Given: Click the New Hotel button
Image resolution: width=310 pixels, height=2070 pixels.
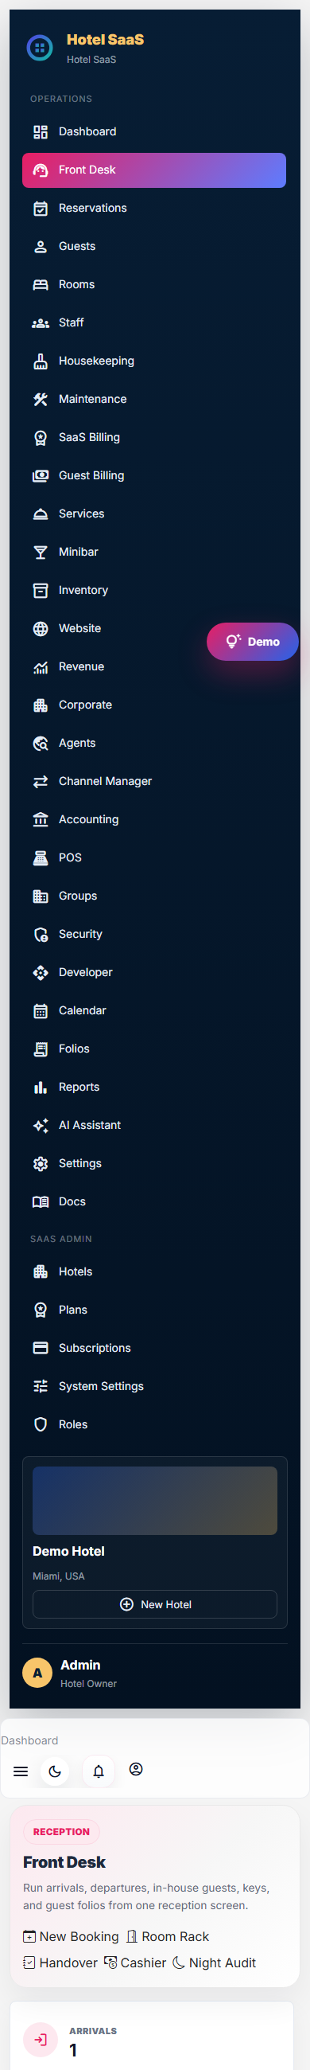Looking at the screenshot, I should [x=155, y=1604].
